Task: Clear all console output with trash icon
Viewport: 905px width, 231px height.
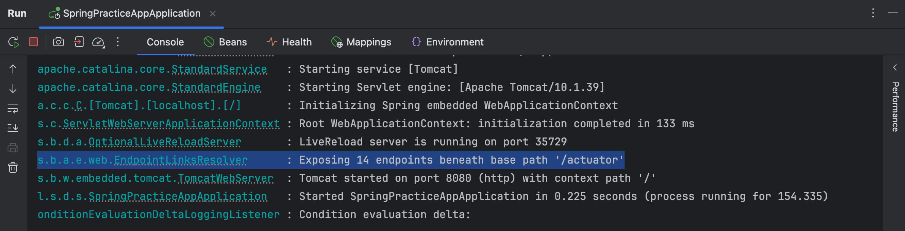Action: [13, 167]
